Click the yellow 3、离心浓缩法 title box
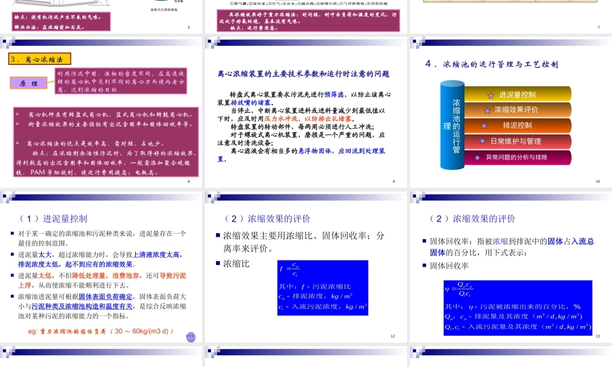The height and width of the screenshot is (367, 612). pyautogui.click(x=40, y=59)
